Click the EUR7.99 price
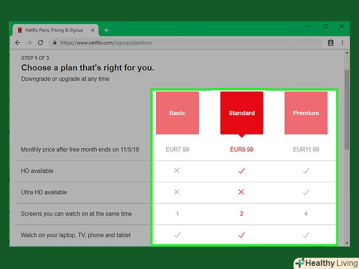359x269 pixels. [x=178, y=150]
